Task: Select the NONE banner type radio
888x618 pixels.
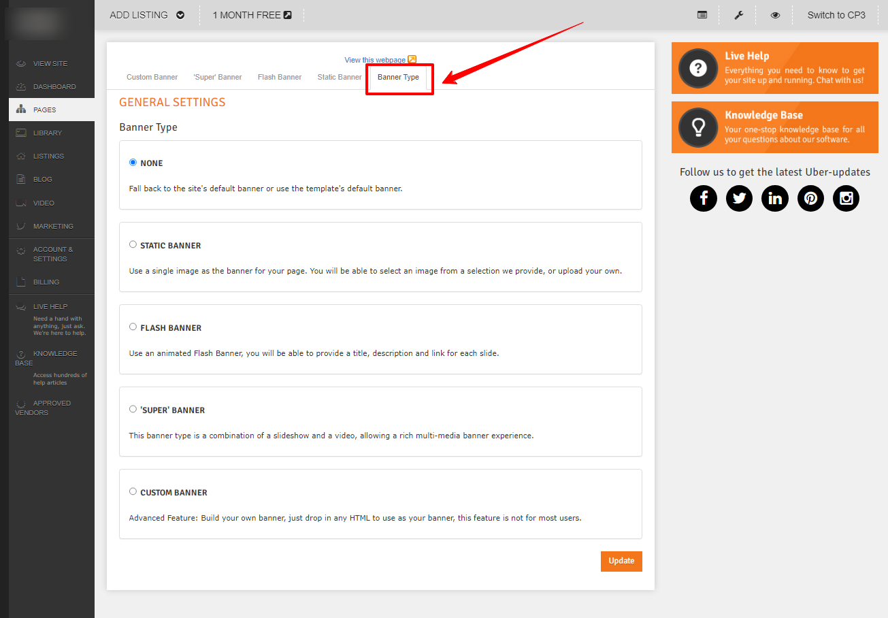Action: click(x=133, y=162)
